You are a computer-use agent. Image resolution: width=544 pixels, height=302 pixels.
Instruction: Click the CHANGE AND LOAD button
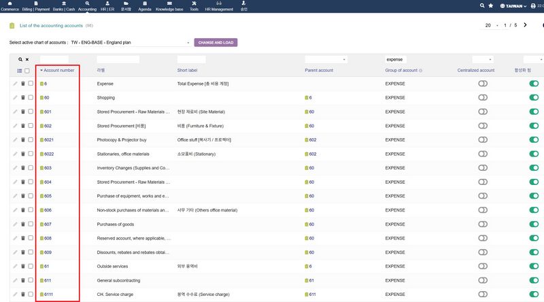point(216,42)
